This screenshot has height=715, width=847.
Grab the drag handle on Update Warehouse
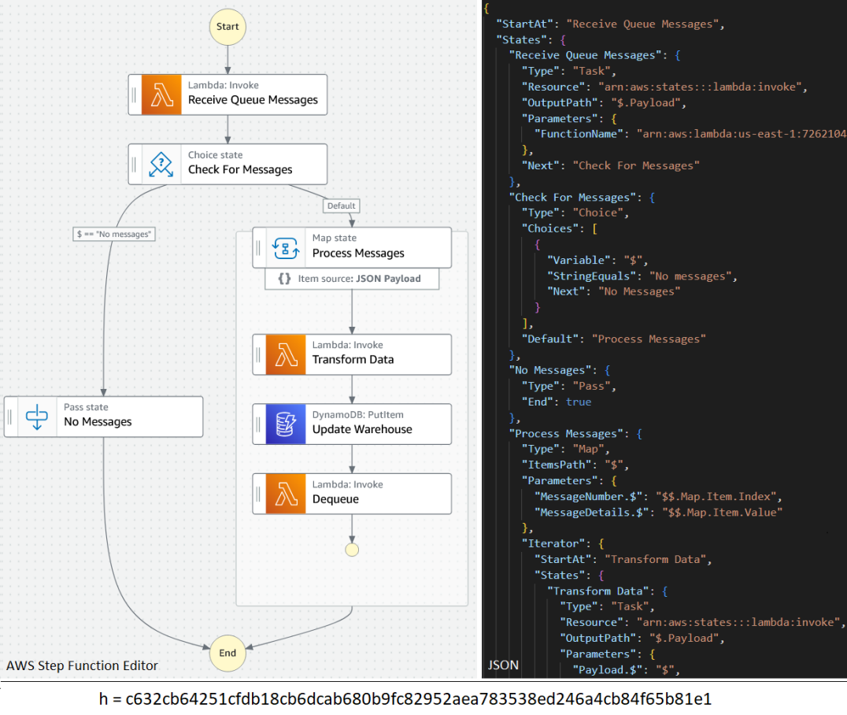coord(258,424)
